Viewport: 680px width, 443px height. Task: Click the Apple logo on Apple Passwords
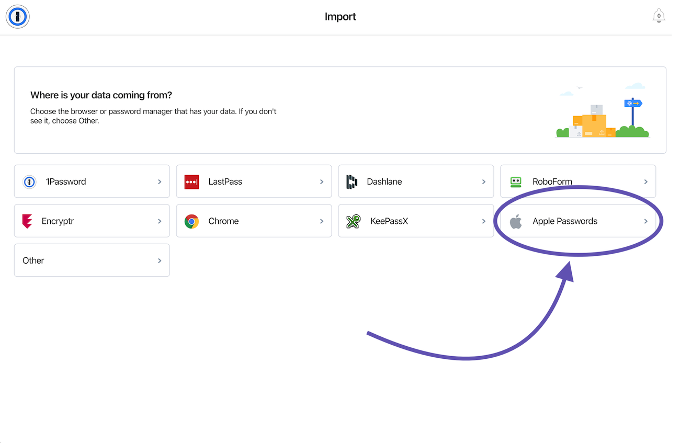coord(516,221)
